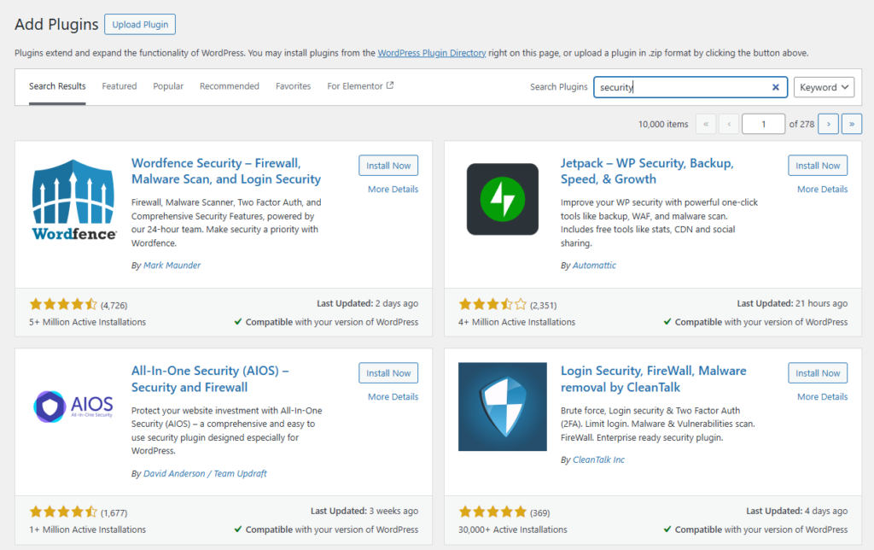The image size is (874, 550).
Task: Open the Favorites tab
Action: [x=293, y=86]
